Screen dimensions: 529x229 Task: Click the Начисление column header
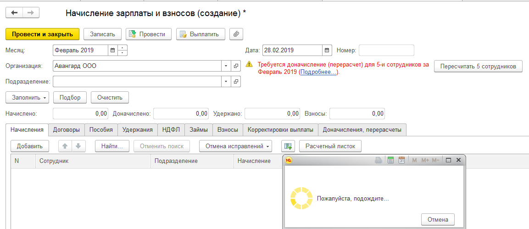pyautogui.click(x=258, y=161)
